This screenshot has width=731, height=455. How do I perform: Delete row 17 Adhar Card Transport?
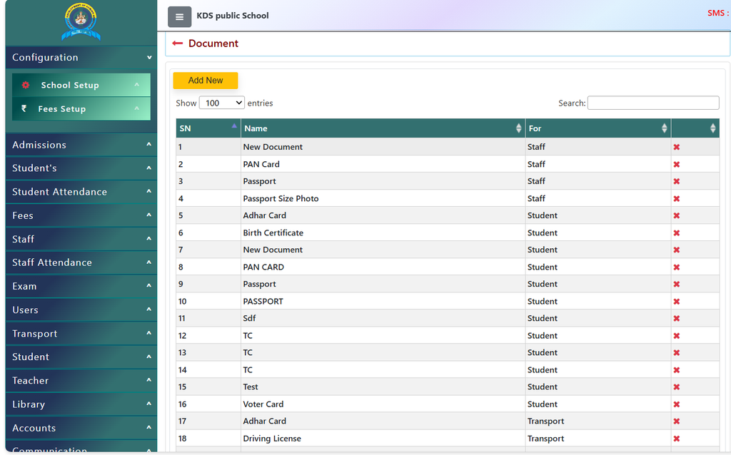pos(677,421)
